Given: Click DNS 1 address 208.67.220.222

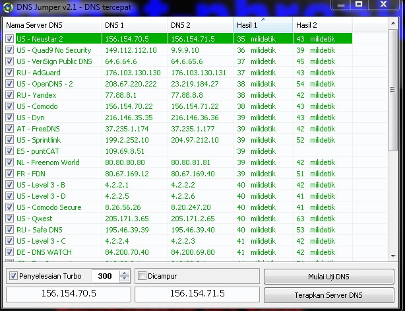Looking at the screenshot, I should (x=131, y=84).
